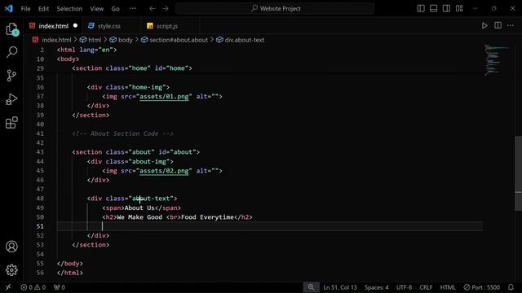The image size is (522, 293).
Task: Open the remote window status icon
Action: [8, 287]
